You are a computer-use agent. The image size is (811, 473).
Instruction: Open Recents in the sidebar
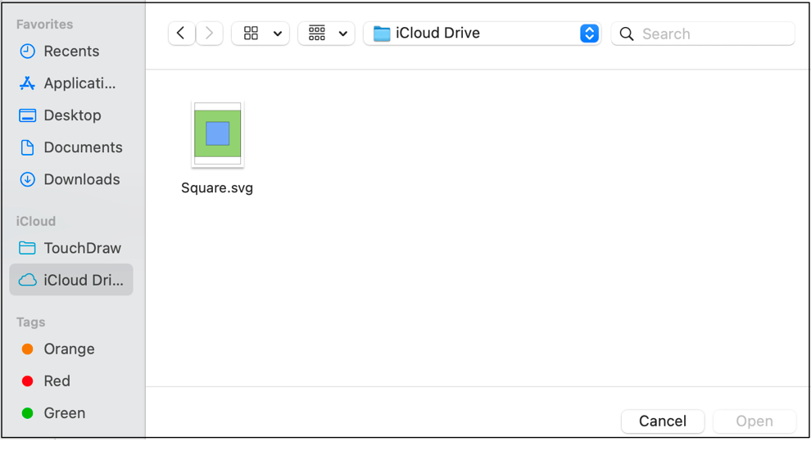point(71,52)
